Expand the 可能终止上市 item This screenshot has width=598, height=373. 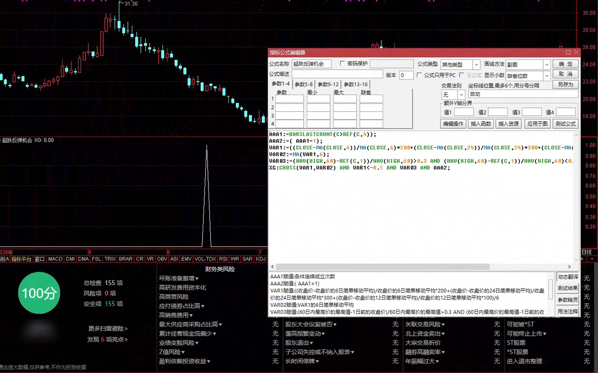click(x=527, y=334)
